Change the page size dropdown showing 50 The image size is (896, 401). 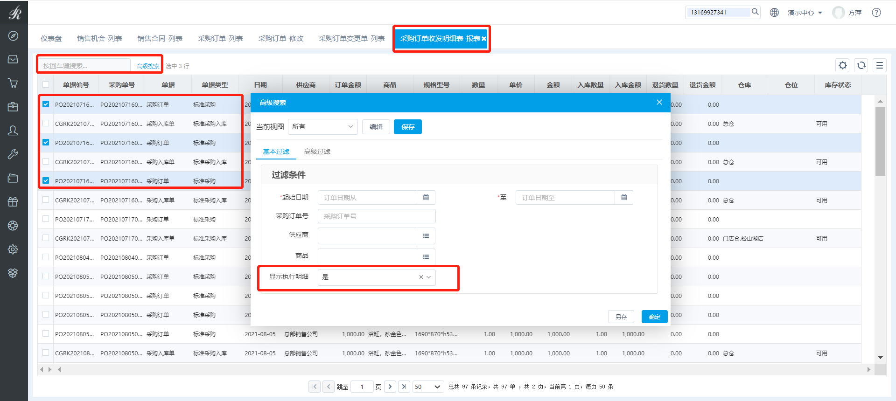click(428, 387)
